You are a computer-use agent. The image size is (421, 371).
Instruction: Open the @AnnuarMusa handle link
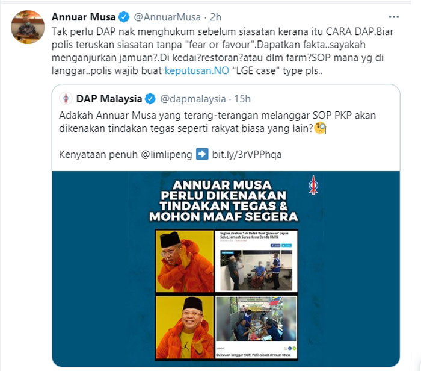(x=167, y=17)
